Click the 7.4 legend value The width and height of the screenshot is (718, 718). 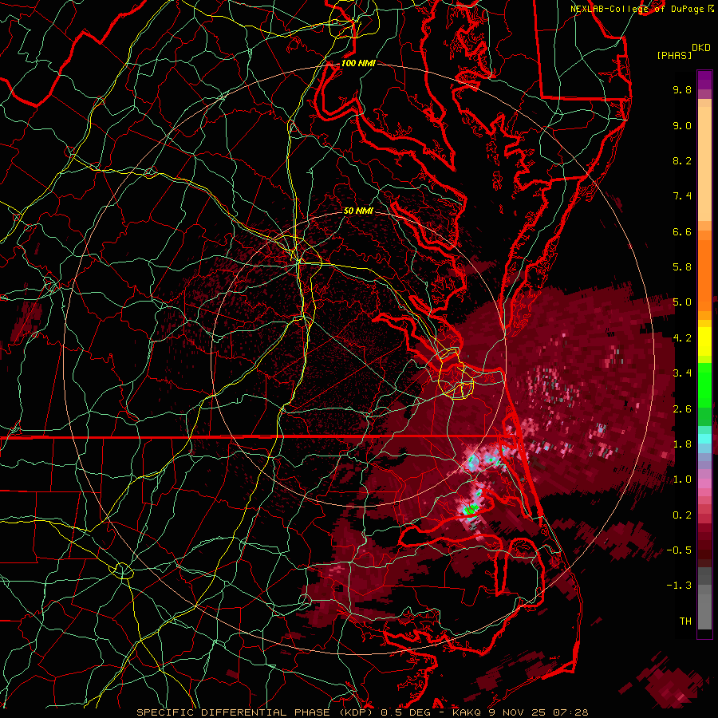pos(682,196)
